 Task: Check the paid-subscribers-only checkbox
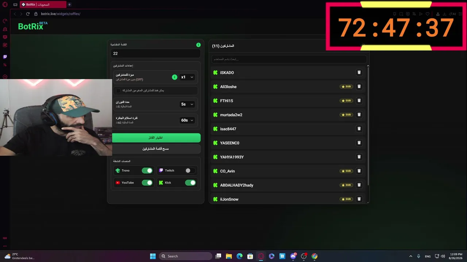tap(118, 90)
